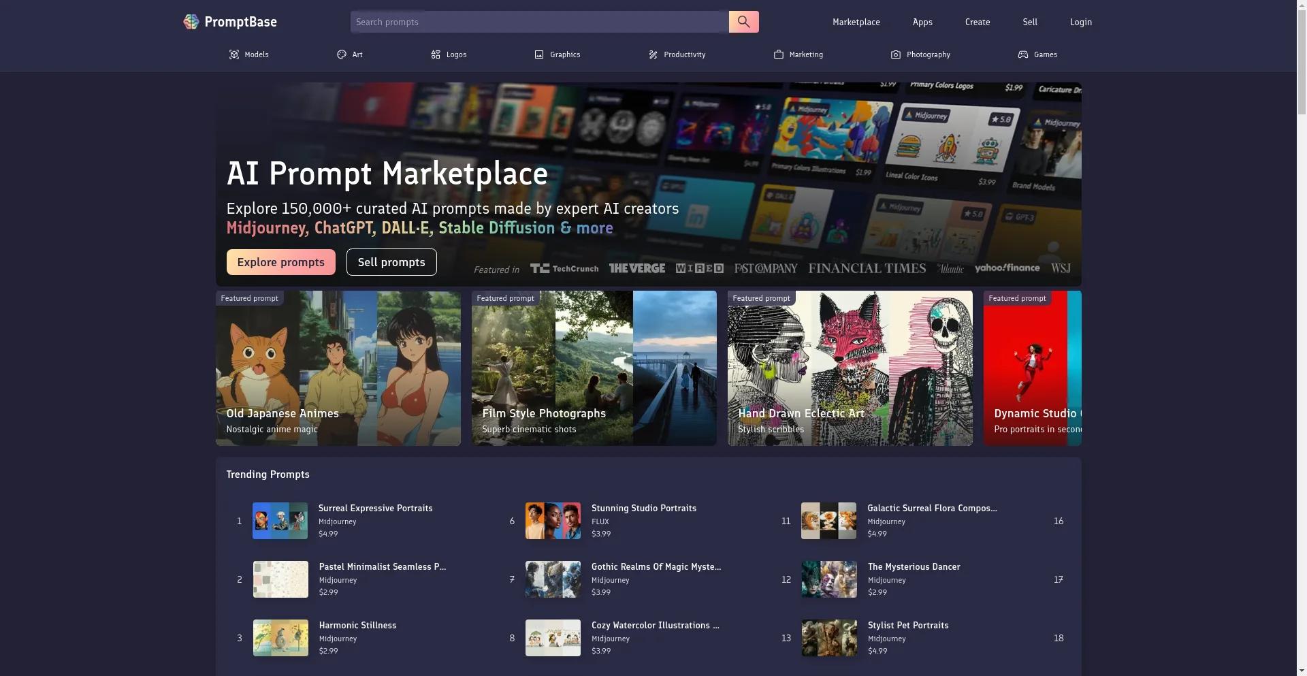Image resolution: width=1307 pixels, height=676 pixels.
Task: Focus the Search prompts field
Action: click(x=539, y=22)
